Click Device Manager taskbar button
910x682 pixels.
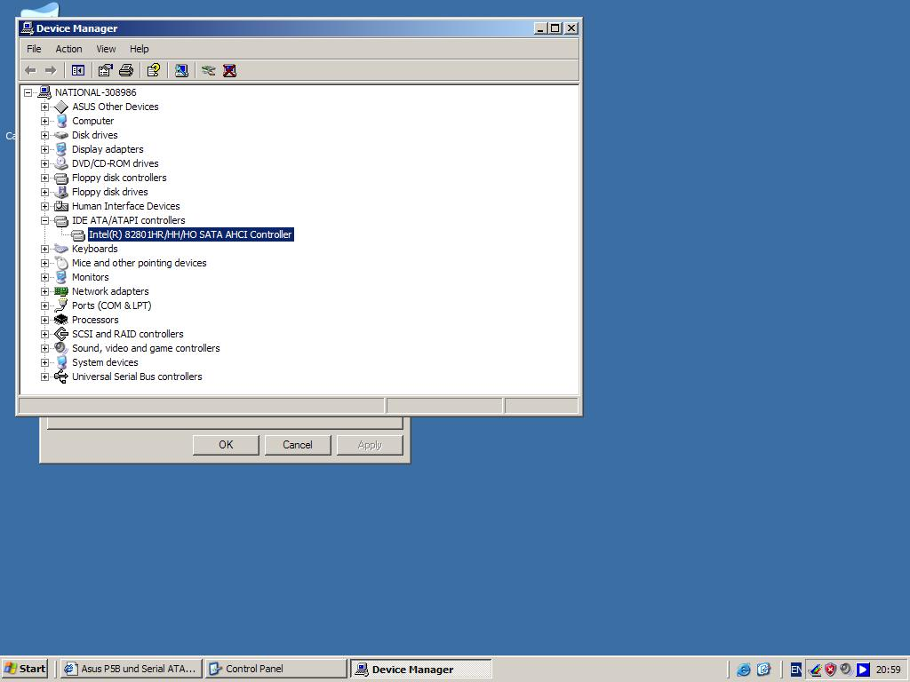click(x=420, y=669)
